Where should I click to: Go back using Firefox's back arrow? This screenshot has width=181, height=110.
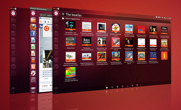tap(41, 22)
